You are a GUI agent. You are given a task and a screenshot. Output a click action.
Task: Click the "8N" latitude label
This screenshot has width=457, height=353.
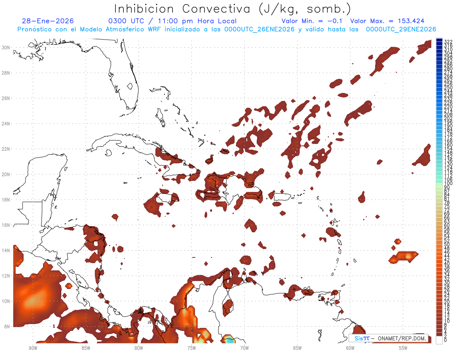coord(7,327)
